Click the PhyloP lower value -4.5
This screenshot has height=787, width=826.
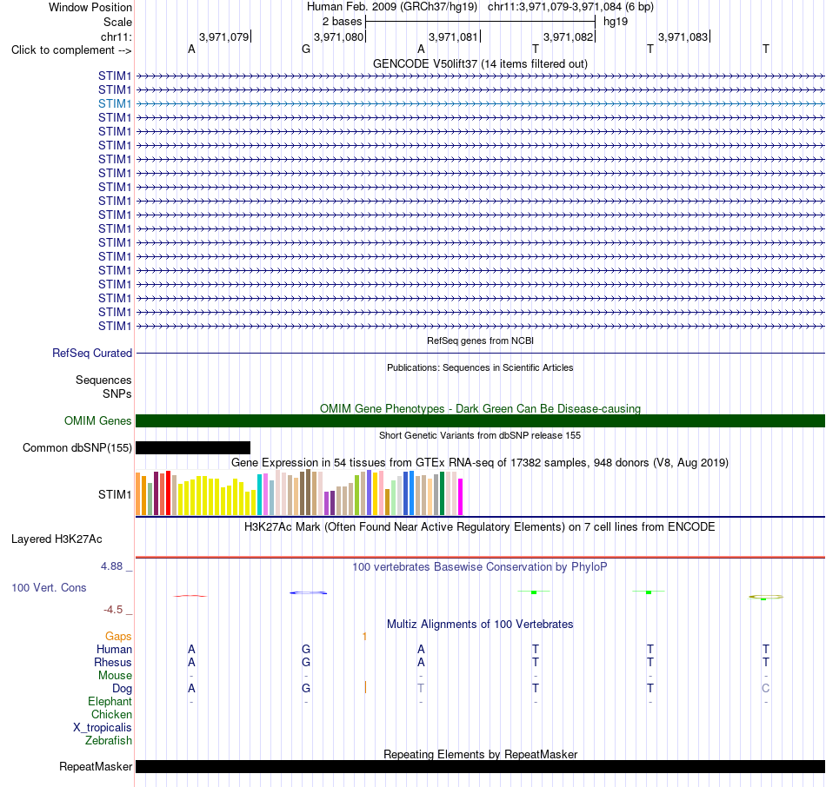tap(113, 610)
